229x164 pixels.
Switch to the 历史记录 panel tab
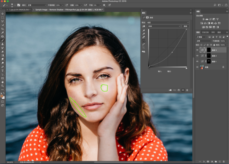point(206,32)
